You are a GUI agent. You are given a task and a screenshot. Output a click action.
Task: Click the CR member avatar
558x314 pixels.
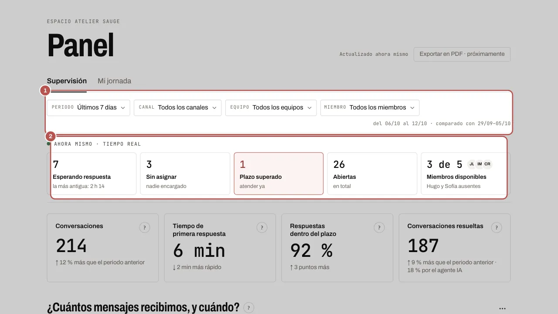[x=487, y=164]
